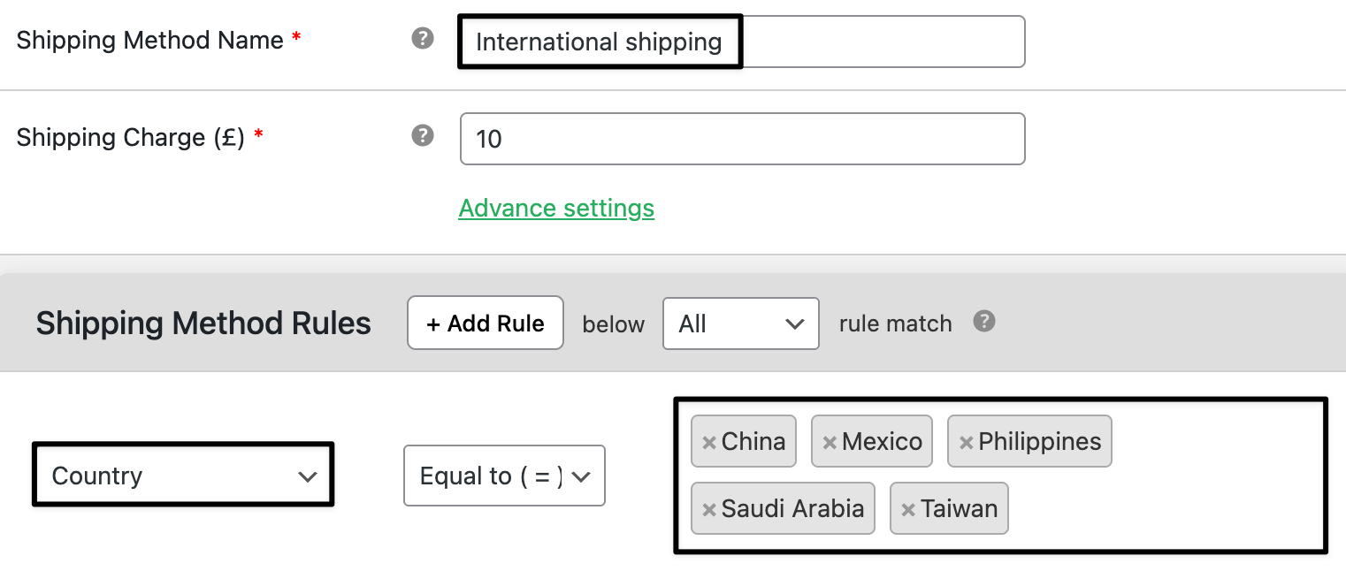Delete Philippines using its x icon
1346x571 pixels.
[966, 442]
